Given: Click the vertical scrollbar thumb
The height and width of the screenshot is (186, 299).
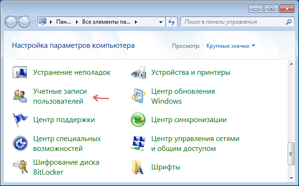Looking at the screenshot, I should click(291, 153).
